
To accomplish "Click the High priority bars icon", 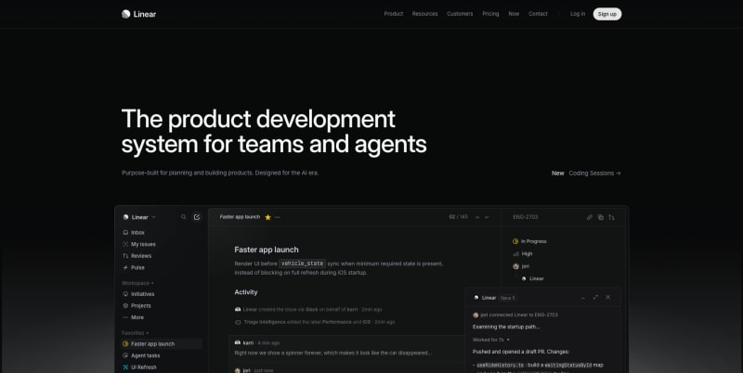I will 515,253.
